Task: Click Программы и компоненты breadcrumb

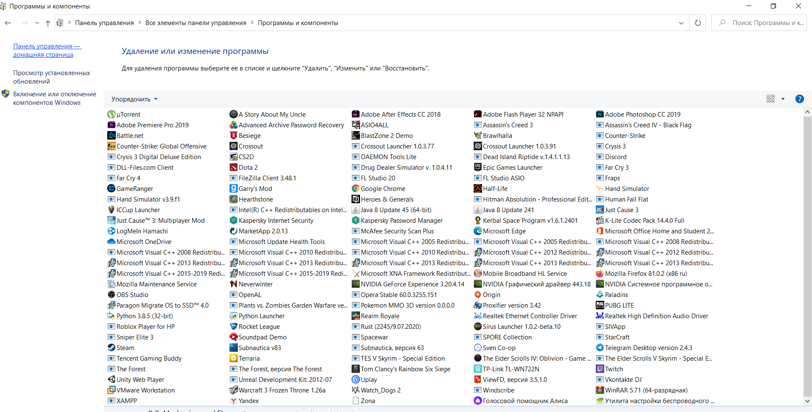Action: (x=298, y=23)
